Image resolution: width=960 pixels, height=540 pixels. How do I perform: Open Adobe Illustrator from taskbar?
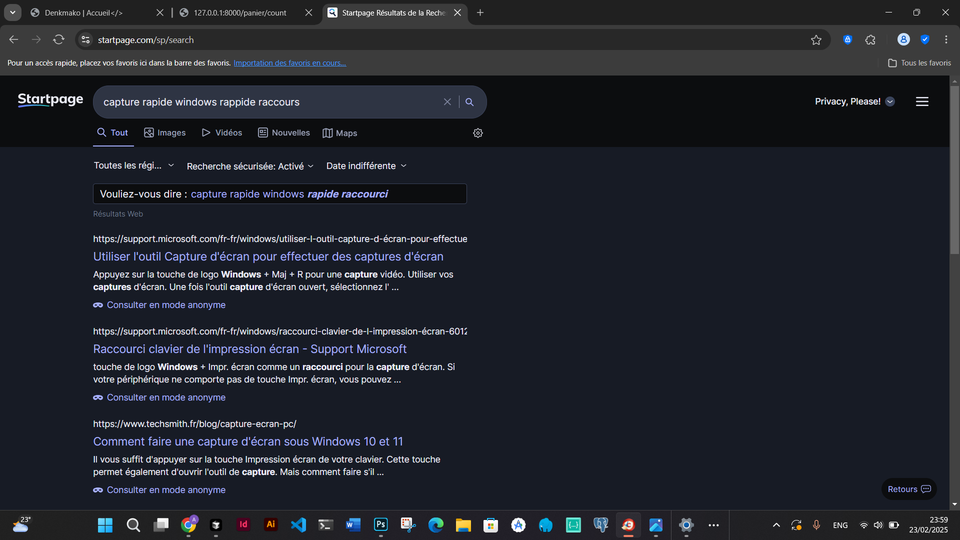point(271,524)
